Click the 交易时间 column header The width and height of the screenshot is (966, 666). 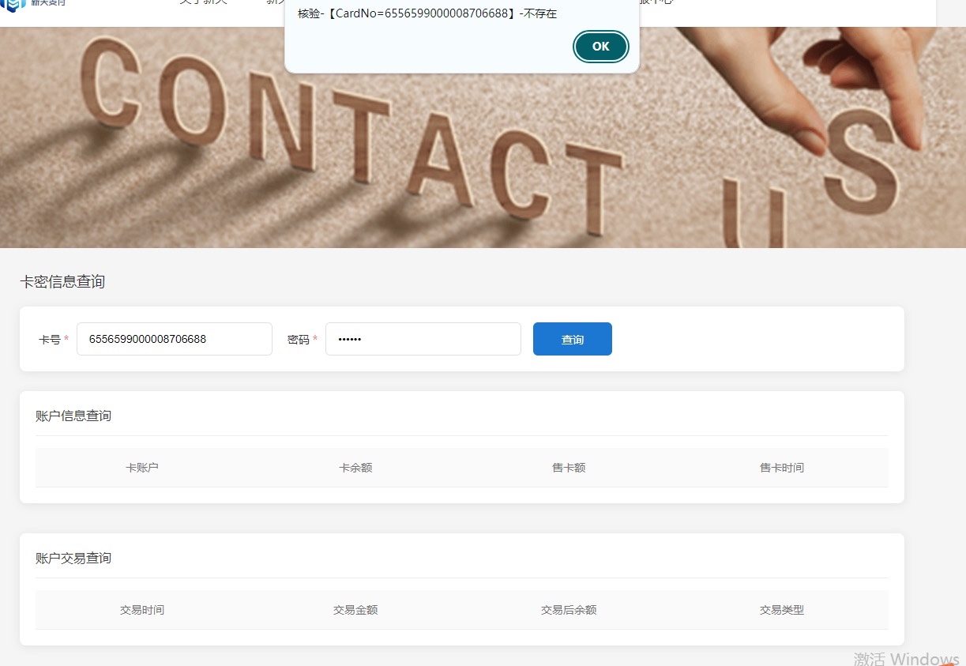pyautogui.click(x=142, y=610)
